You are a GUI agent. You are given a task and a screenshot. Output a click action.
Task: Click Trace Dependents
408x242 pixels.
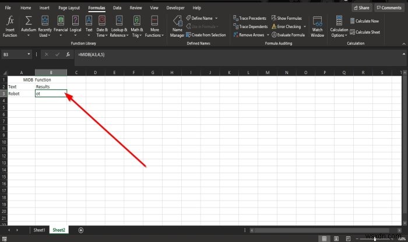click(x=251, y=27)
